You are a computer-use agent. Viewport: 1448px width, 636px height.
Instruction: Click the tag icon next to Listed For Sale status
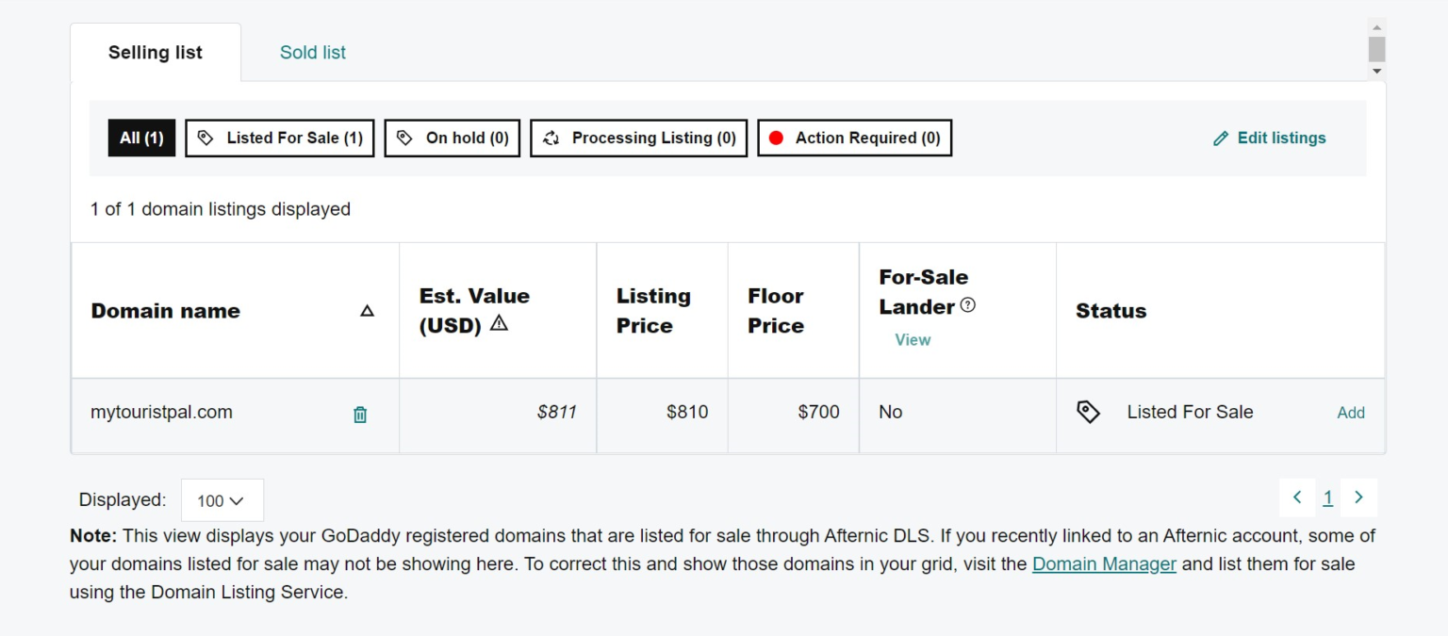(1088, 412)
